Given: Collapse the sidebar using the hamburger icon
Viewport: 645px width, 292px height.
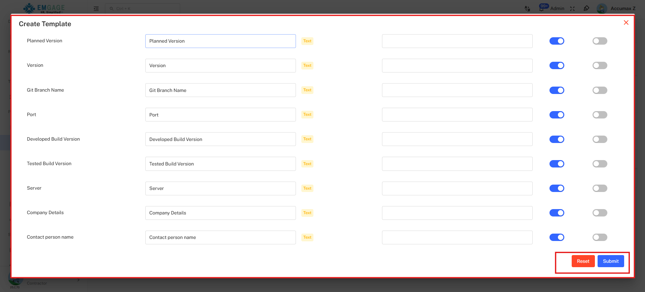Looking at the screenshot, I should click(x=96, y=9).
